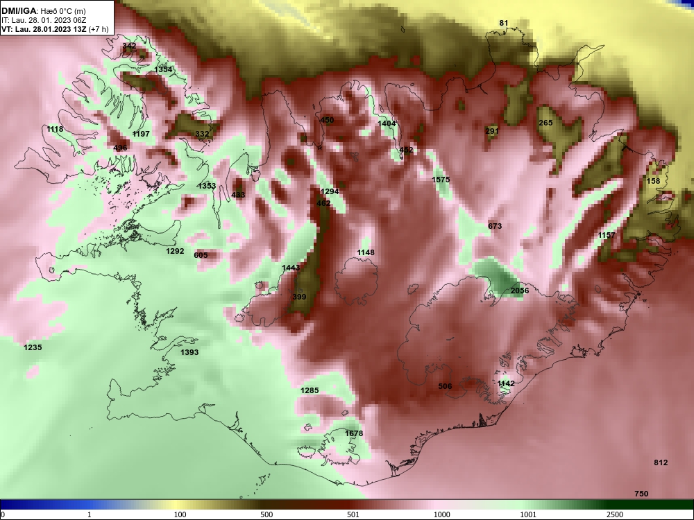Select the map value 1285
Image resolution: width=694 pixels, height=520 pixels.
[310, 390]
